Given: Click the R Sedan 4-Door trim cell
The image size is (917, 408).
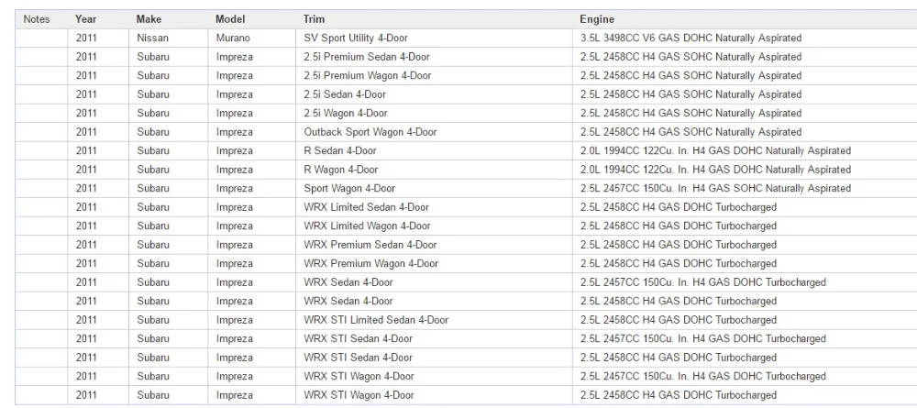Looking at the screenshot, I should (x=434, y=150).
